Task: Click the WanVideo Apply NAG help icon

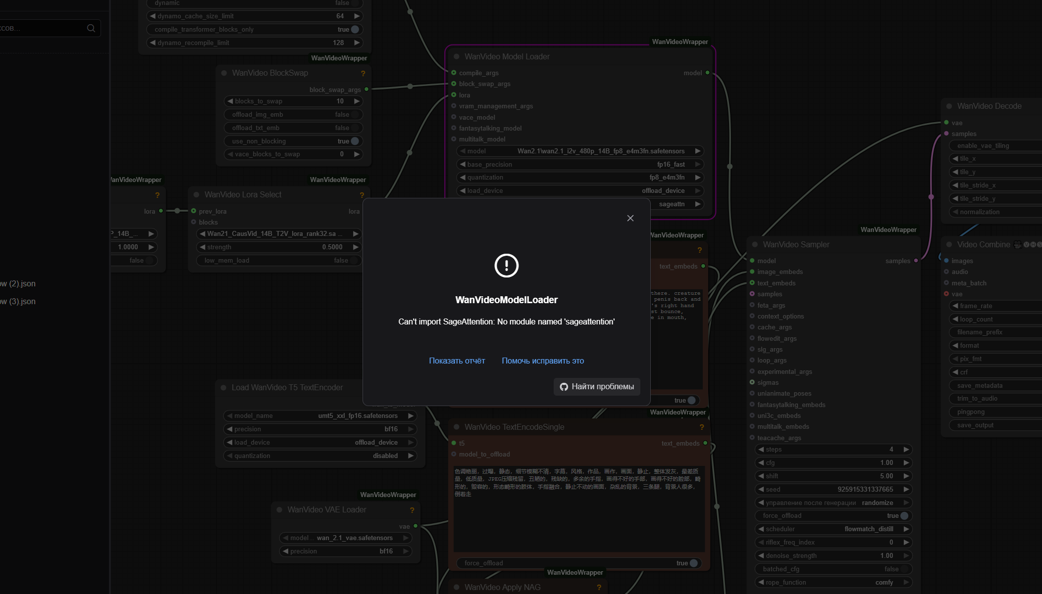Action: coord(599,588)
